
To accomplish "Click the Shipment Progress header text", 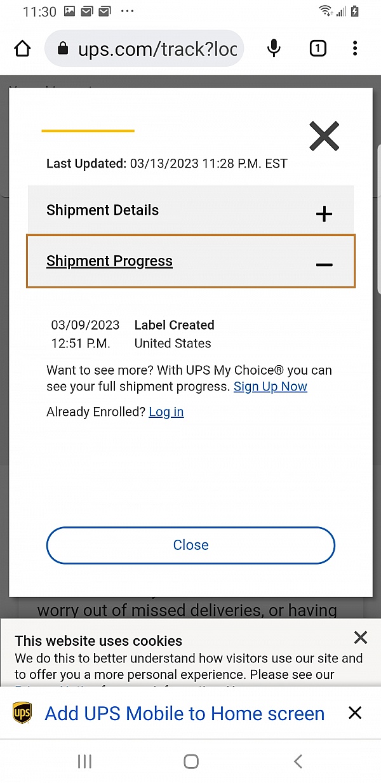I will 110,262.
